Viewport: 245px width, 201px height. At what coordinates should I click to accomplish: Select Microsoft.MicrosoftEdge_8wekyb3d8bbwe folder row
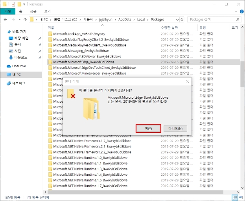click(144, 62)
